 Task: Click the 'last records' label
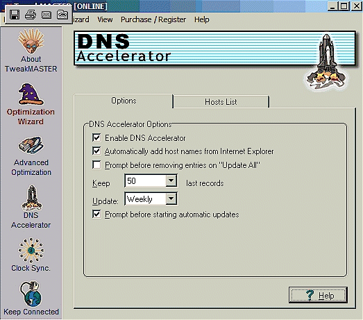tap(205, 183)
